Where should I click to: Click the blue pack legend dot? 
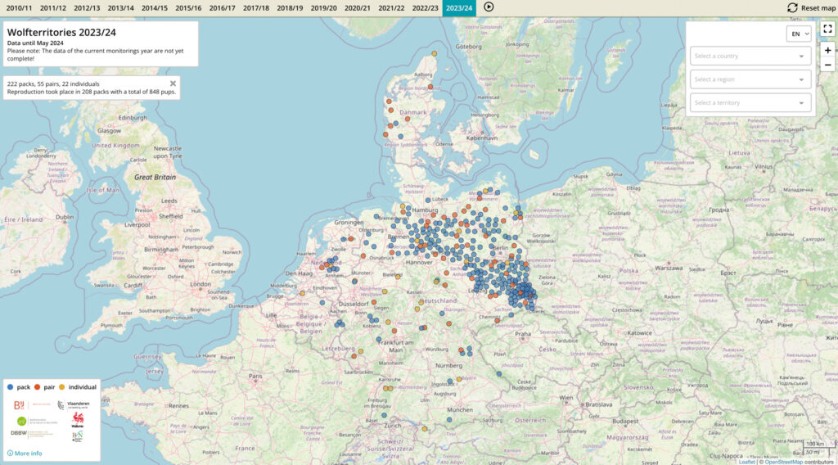(x=10, y=387)
